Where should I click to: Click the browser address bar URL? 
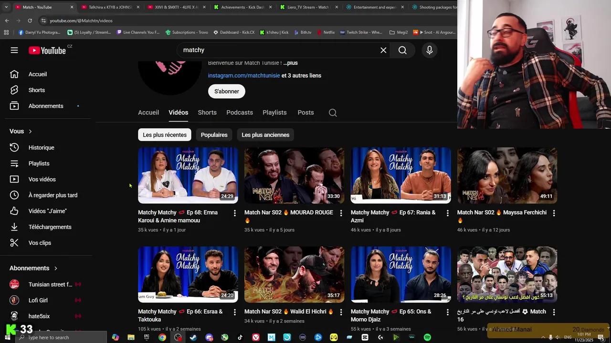[81, 20]
